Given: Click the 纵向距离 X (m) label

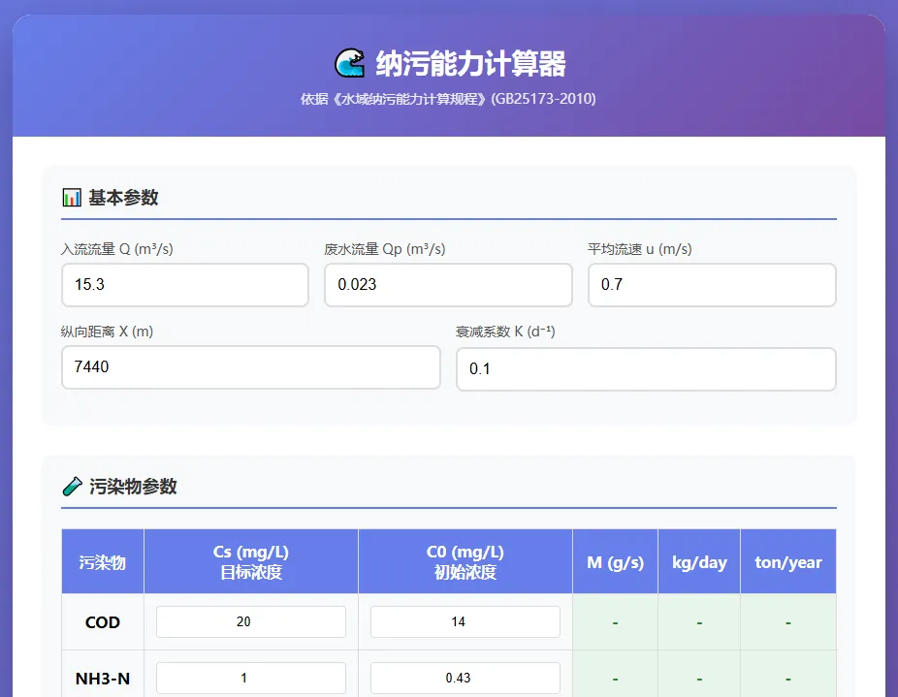Looking at the screenshot, I should (x=107, y=332).
